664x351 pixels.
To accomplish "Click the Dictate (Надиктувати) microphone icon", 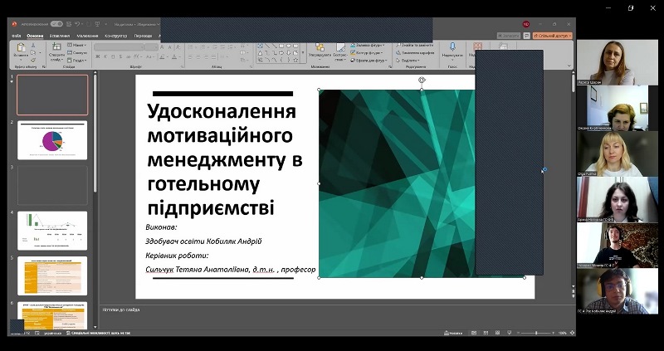I will (452, 48).
